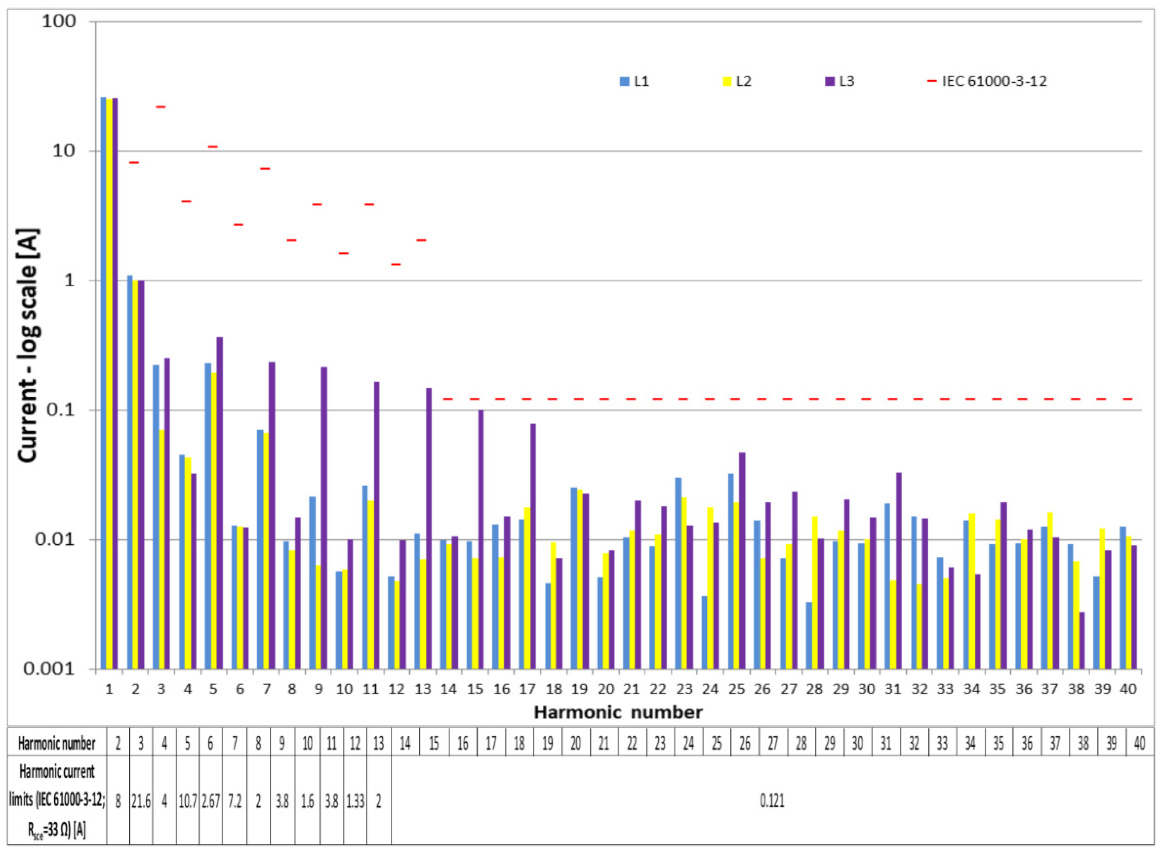Click the 'L1' legend label text
Viewport: 1161px width, 853px height.
(641, 81)
